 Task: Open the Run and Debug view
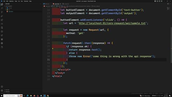point(2,16)
